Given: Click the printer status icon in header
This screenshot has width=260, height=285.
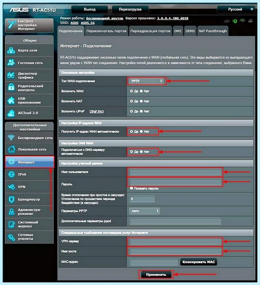Looking at the screenshot, I should click(x=250, y=21).
